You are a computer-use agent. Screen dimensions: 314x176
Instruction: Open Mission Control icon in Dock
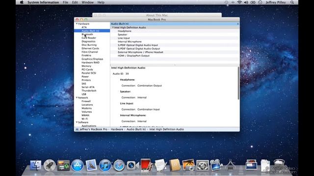(x=63, y=165)
